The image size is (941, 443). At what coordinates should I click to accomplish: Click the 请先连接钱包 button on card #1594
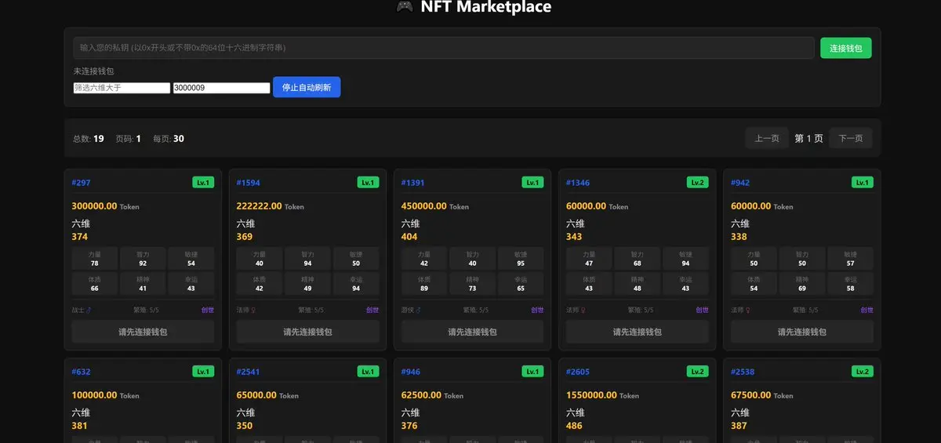click(307, 332)
